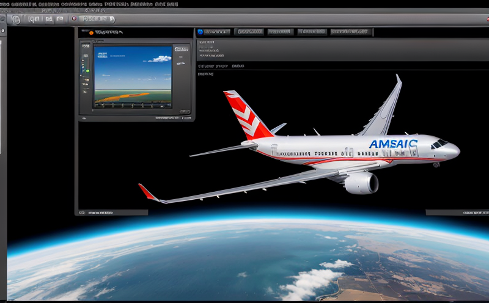
Task: Click the small logo badge inside the sky preview
Action: 102,55
